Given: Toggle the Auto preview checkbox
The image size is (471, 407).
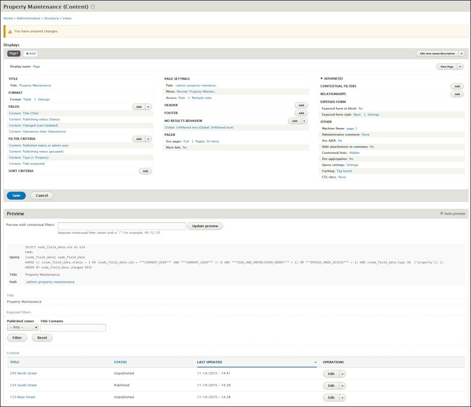Looking at the screenshot, I should [442, 214].
